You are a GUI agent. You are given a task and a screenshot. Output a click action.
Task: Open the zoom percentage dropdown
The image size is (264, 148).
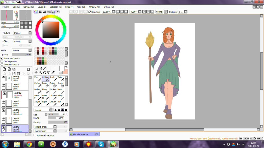click(113, 12)
